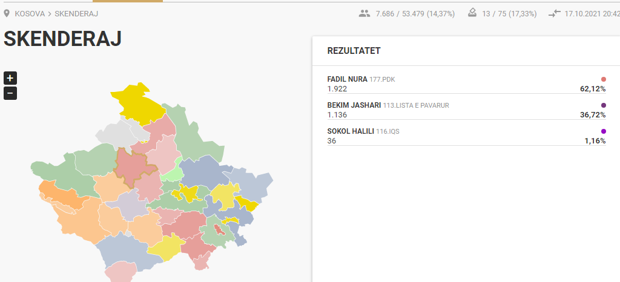Click the update arrows icon beside date
This screenshot has height=282, width=620.
pyautogui.click(x=555, y=13)
